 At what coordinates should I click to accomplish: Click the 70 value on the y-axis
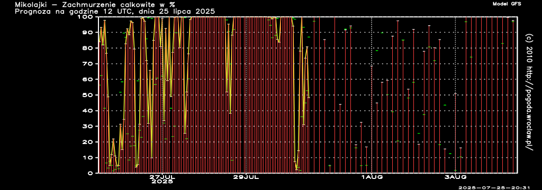click(x=89, y=63)
